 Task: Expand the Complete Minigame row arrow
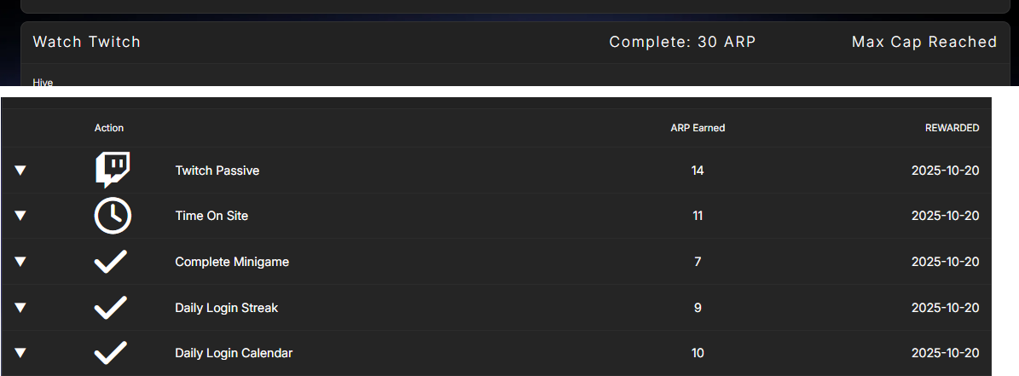point(20,262)
